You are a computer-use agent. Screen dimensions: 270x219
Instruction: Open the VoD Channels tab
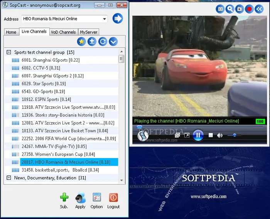click(63, 32)
